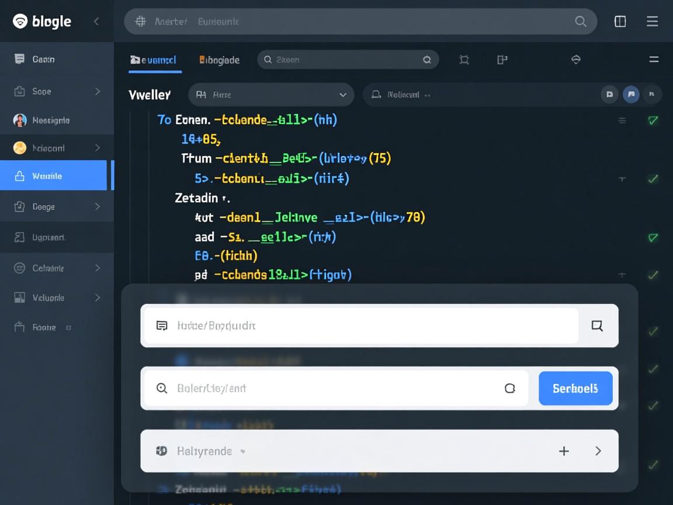Toggle the green checkmark beside the 'aad' line

point(653,237)
